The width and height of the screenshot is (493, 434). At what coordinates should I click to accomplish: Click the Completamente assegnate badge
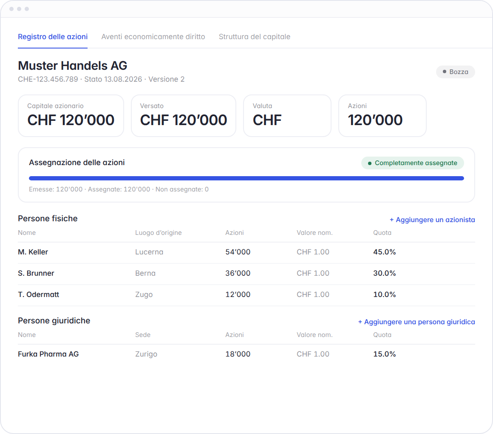(413, 163)
